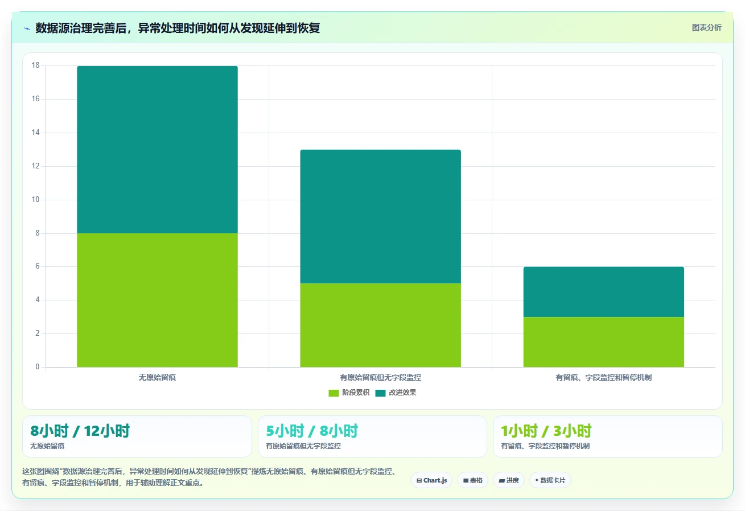Click the 无原始留痕 caption in first card
Image resolution: width=745 pixels, height=511 pixels.
47,446
